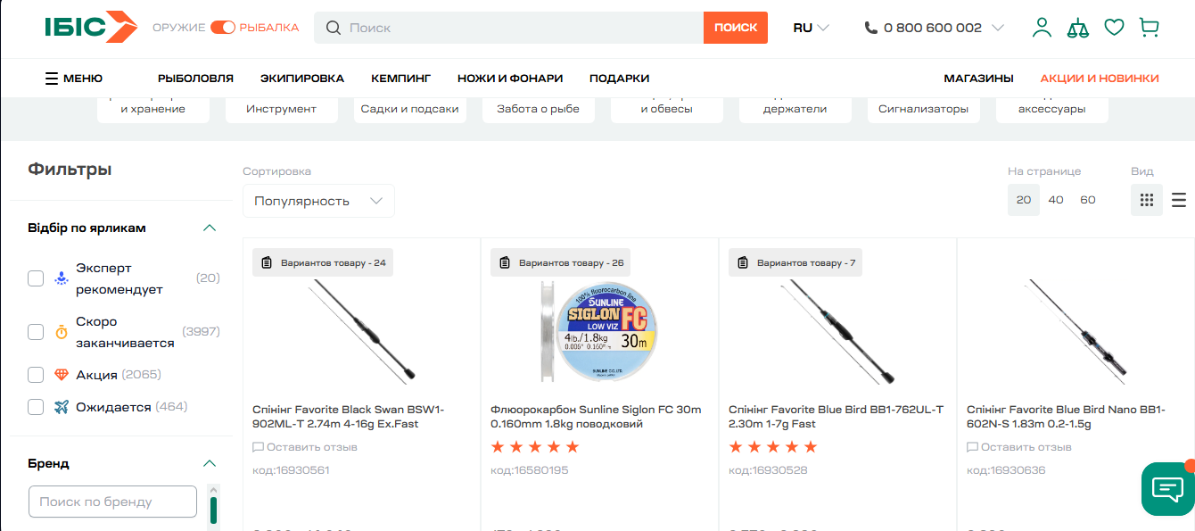The image size is (1195, 531).
Task: Click the orange Поиск button
Action: coord(736,28)
